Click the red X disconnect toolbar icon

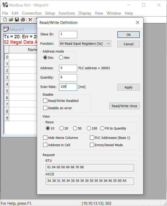click(x=30, y=20)
